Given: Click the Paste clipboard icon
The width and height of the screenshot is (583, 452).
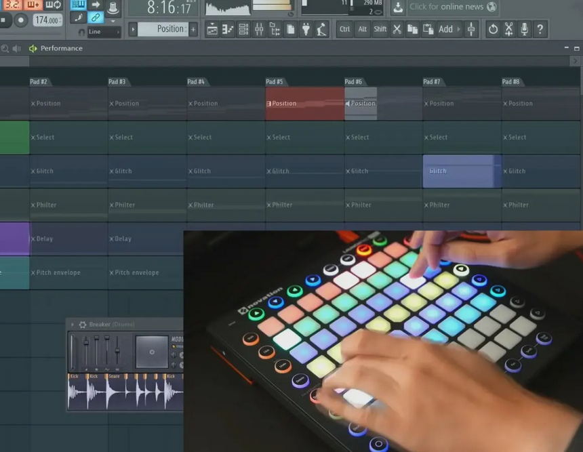Looking at the screenshot, I should [428, 29].
